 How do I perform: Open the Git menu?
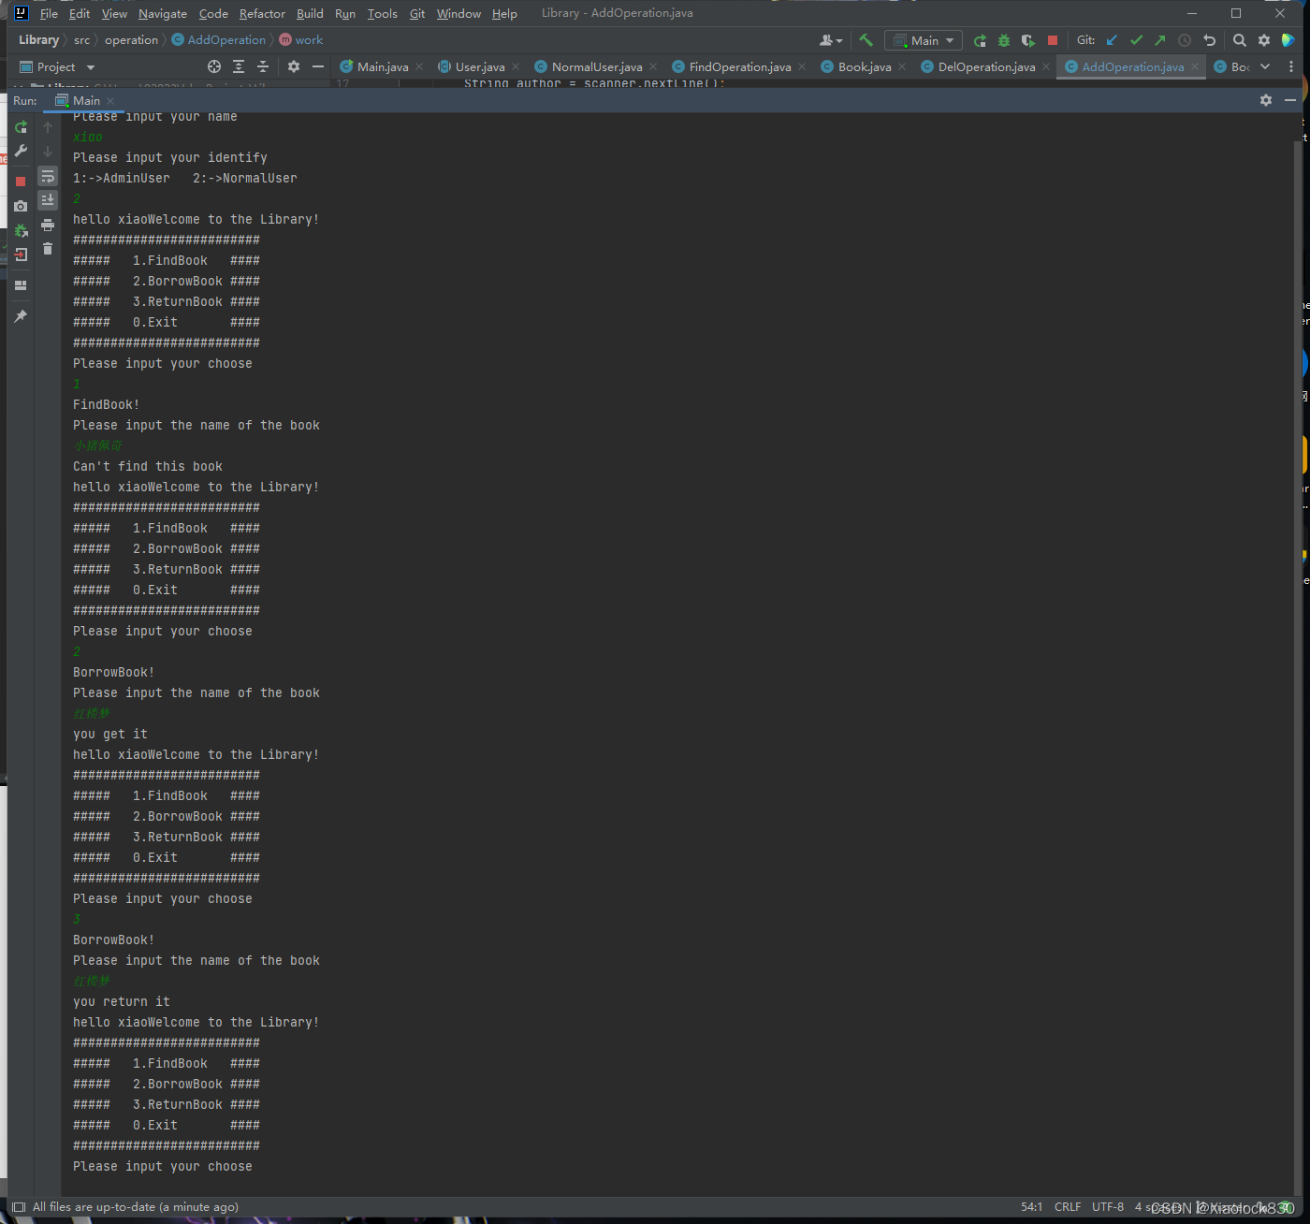pyautogui.click(x=417, y=13)
